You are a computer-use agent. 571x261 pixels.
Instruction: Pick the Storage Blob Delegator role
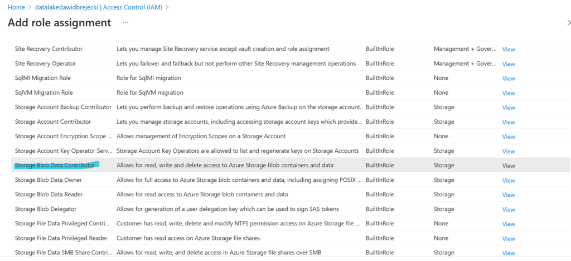46,209
